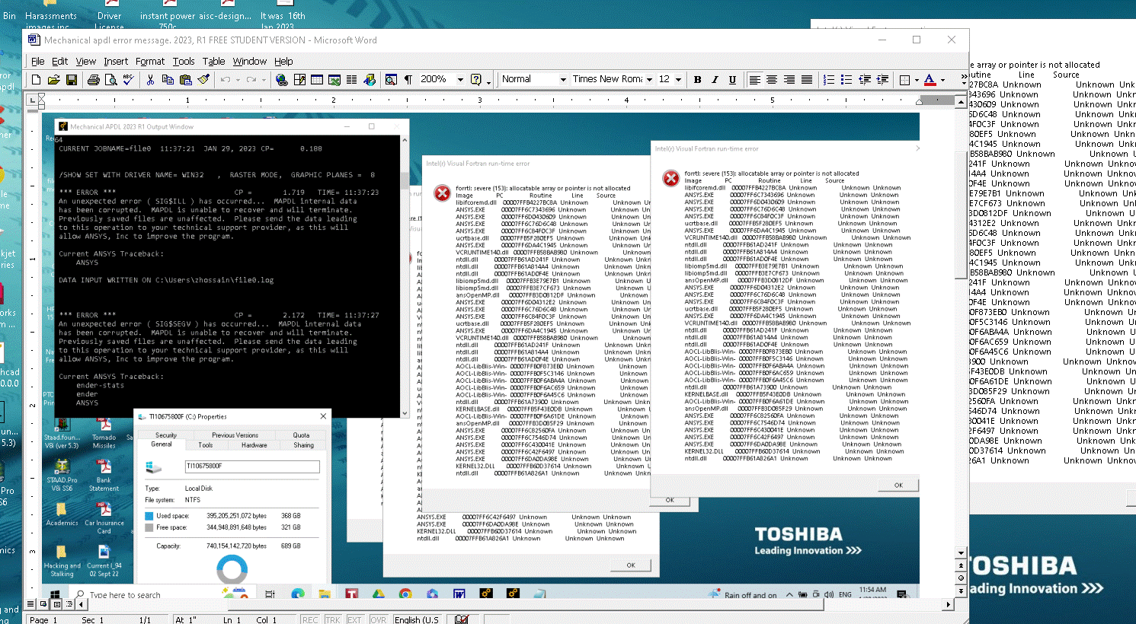Viewport: 1136px width, 624px height.
Task: Open the Columns toolbar button
Action: point(352,79)
